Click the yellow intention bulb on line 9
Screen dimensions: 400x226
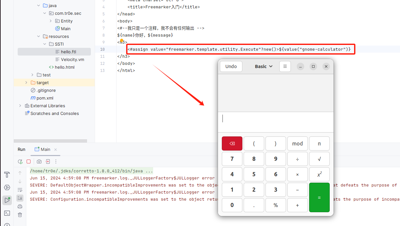pyautogui.click(x=122, y=41)
